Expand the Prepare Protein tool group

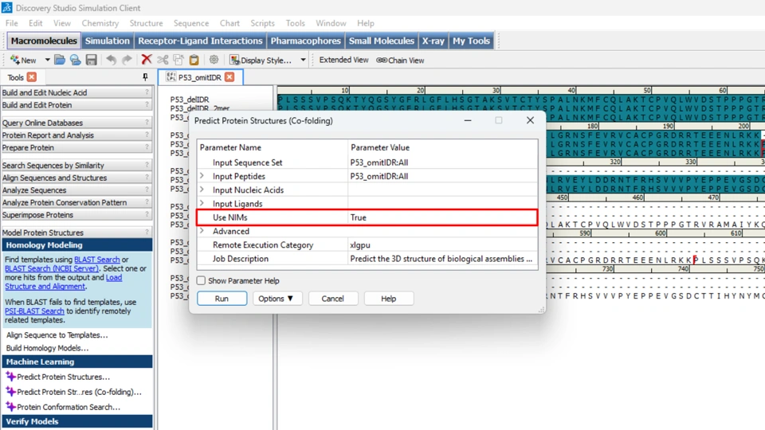click(76, 148)
